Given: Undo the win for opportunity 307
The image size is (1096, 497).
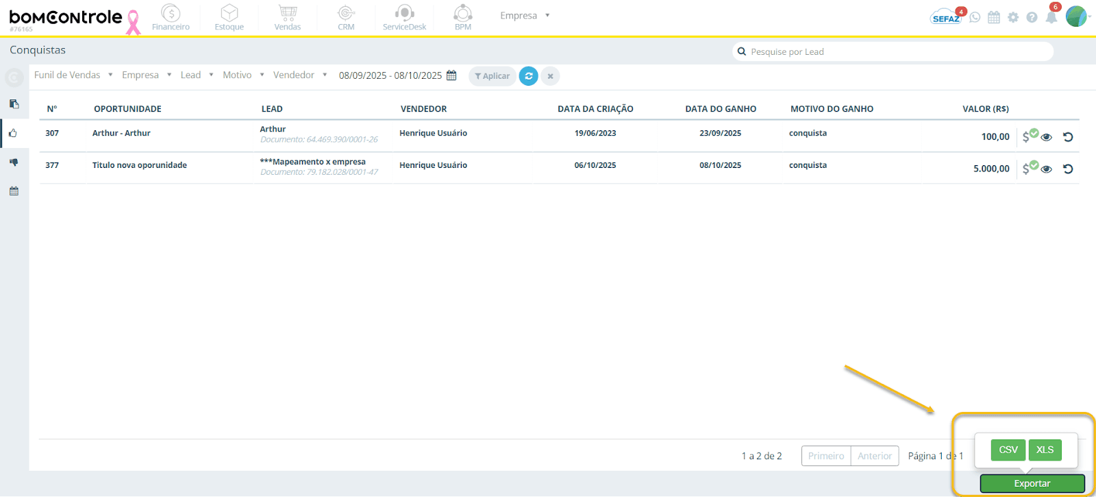Looking at the screenshot, I should point(1068,137).
